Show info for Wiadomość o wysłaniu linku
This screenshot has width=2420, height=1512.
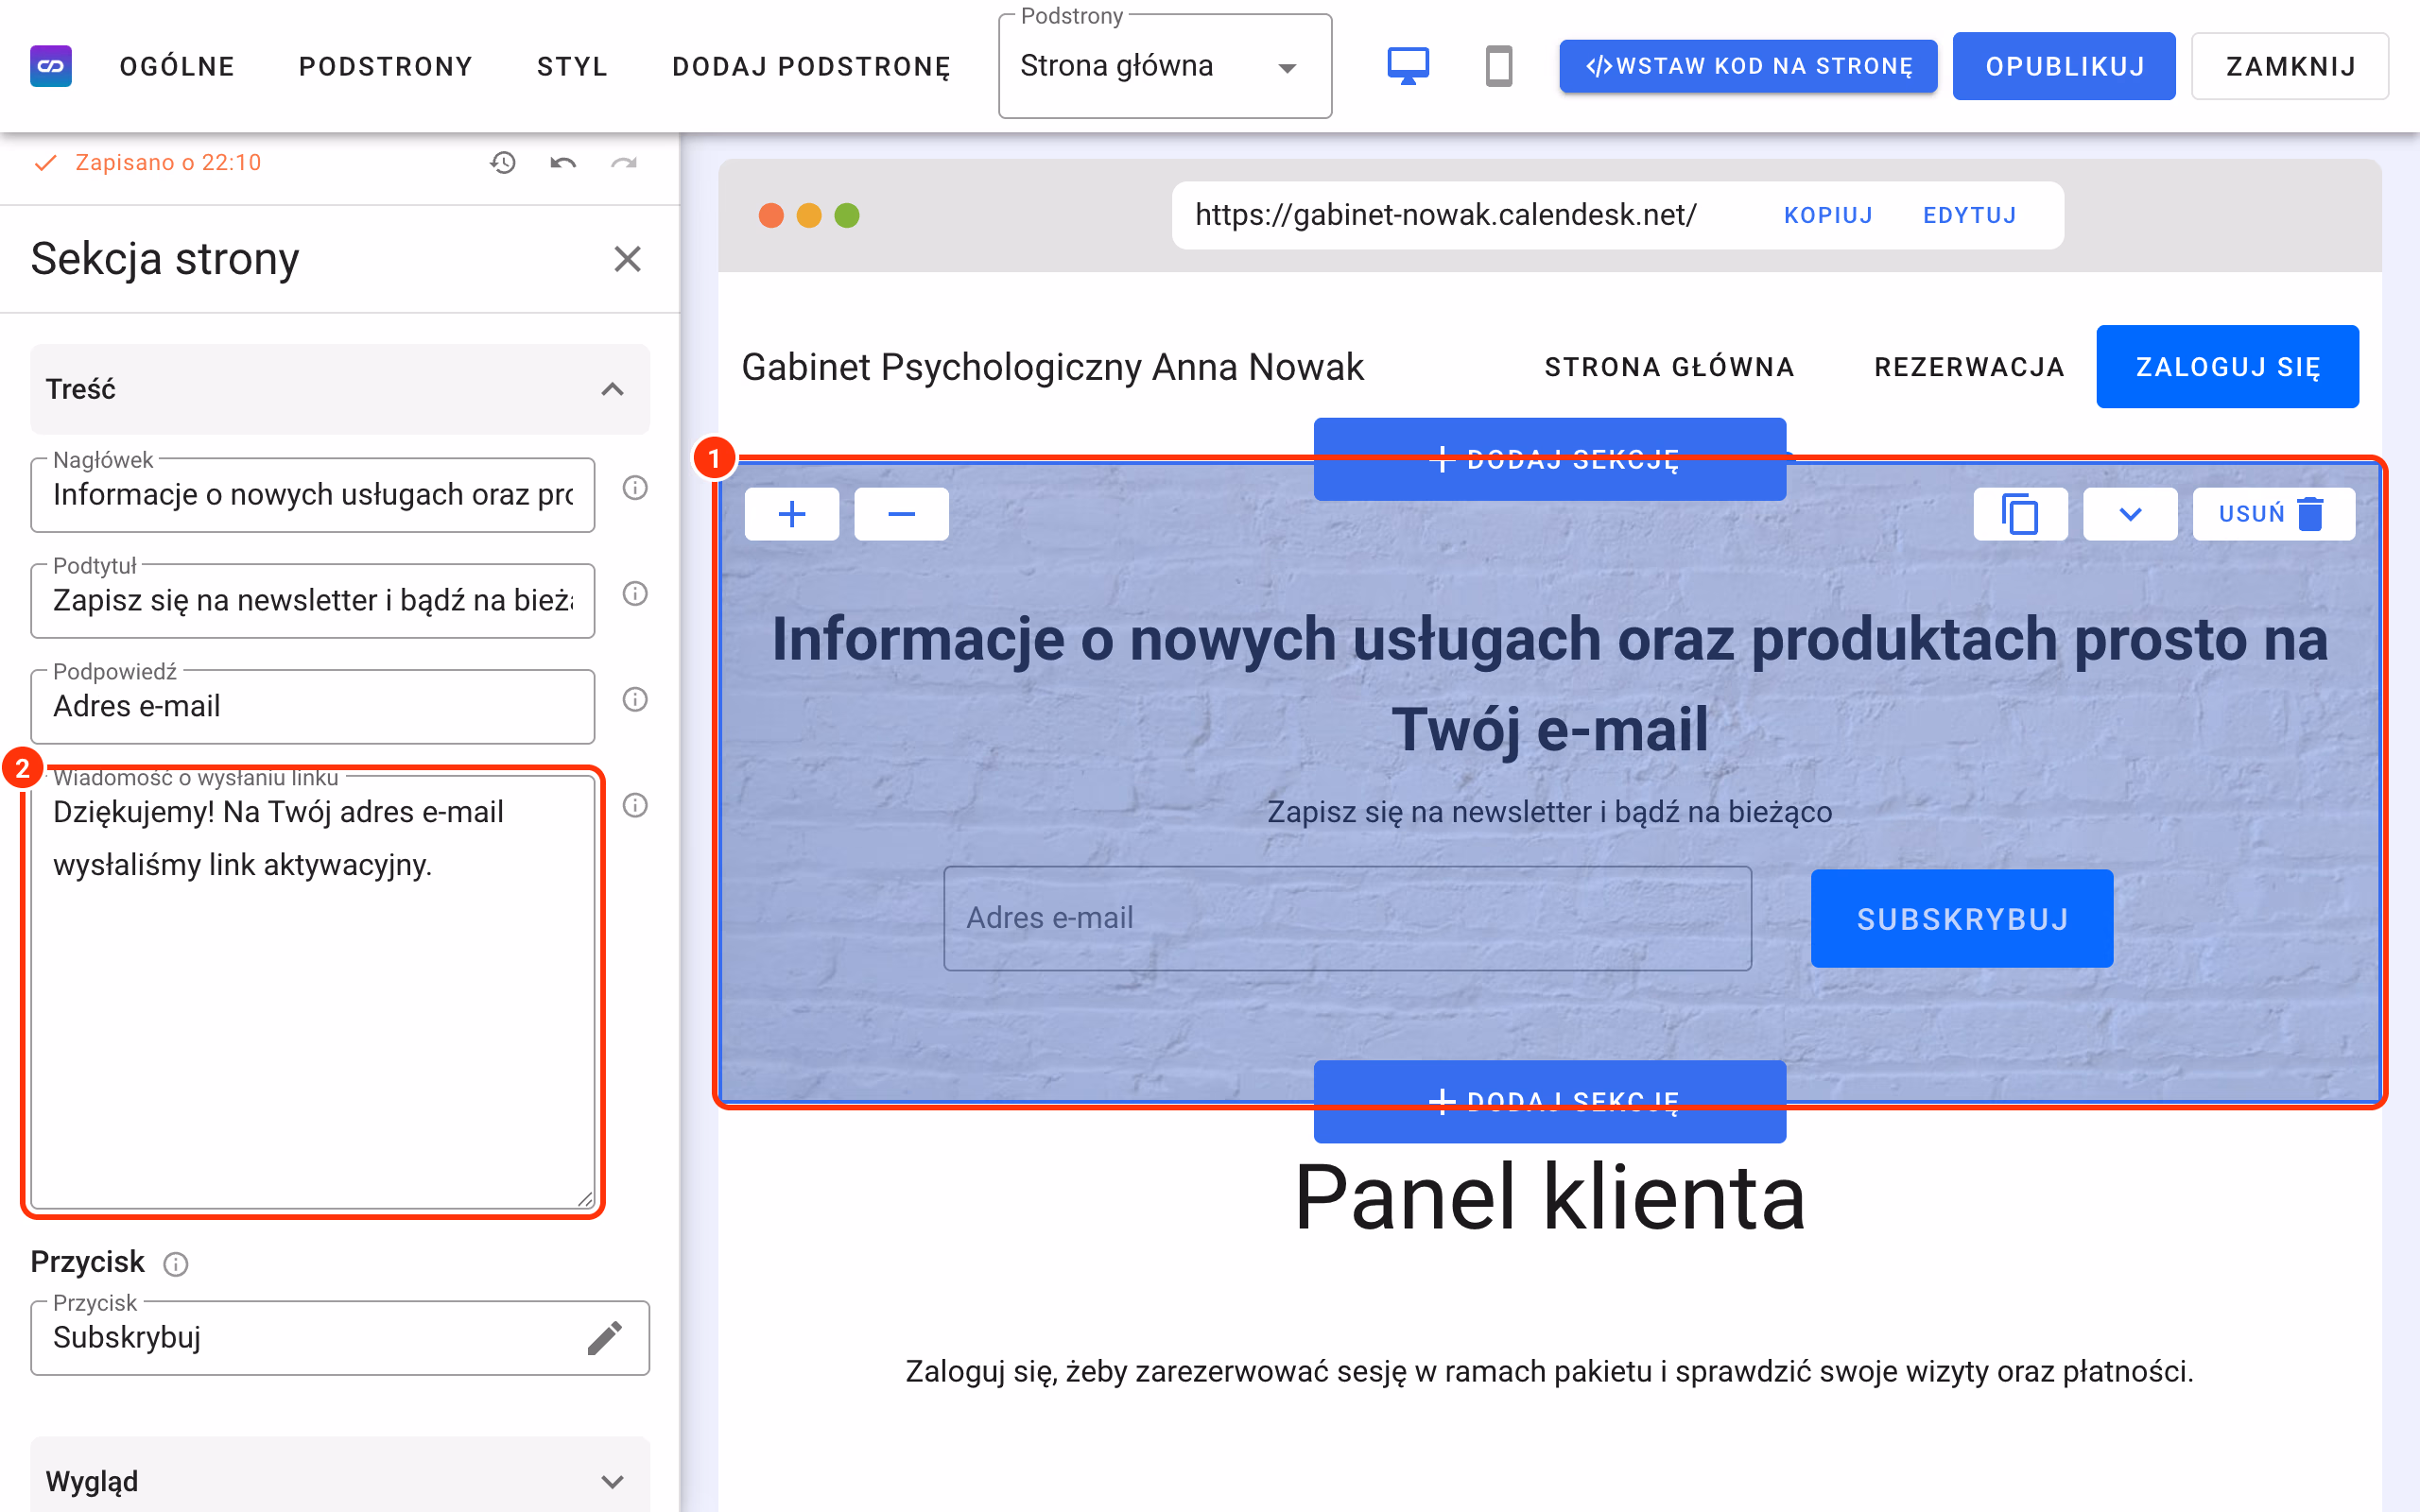click(635, 805)
